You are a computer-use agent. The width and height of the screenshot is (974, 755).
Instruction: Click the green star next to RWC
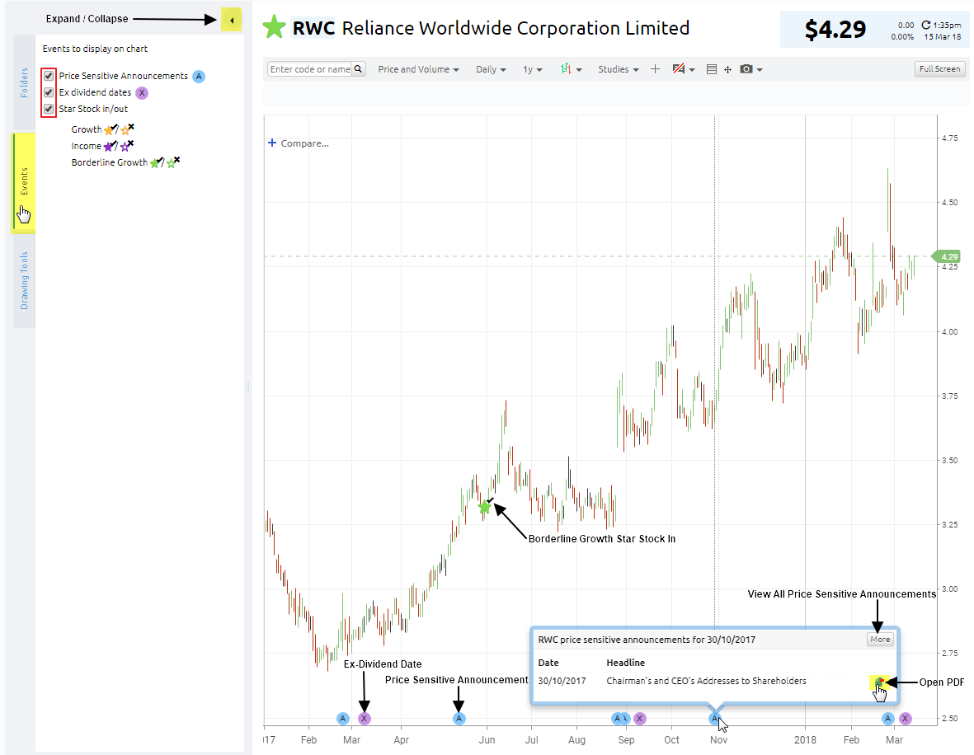274,27
